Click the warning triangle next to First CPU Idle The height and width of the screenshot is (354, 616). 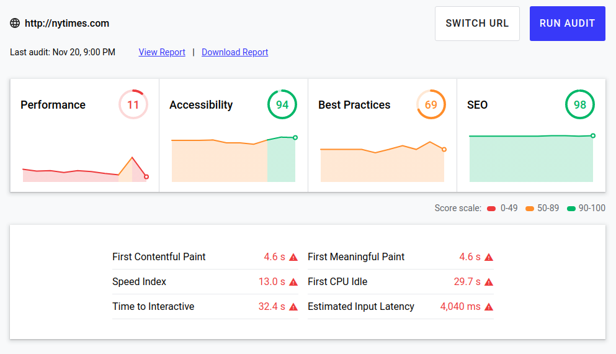(x=489, y=282)
